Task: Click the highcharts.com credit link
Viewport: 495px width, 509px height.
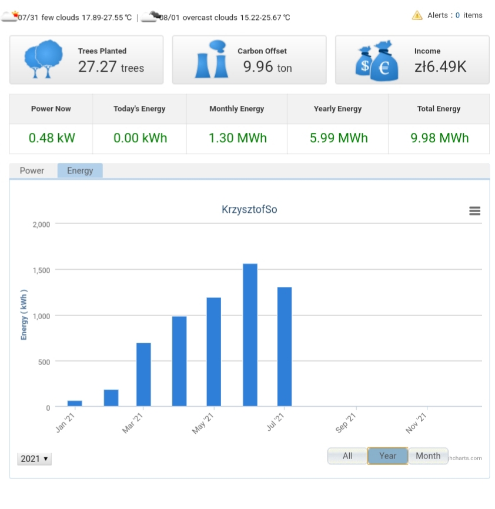Action: tap(467, 458)
